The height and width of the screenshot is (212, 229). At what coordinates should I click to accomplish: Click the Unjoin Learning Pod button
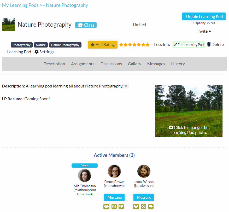pos(204,16)
